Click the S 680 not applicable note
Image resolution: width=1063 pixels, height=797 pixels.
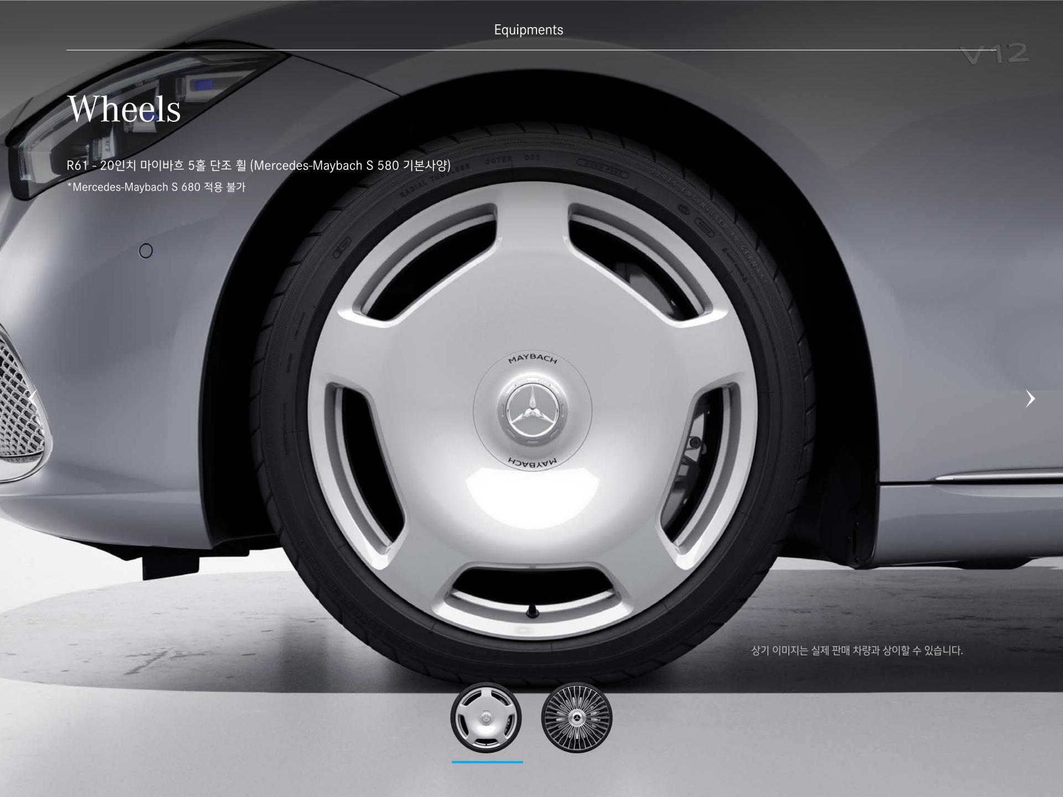click(156, 187)
